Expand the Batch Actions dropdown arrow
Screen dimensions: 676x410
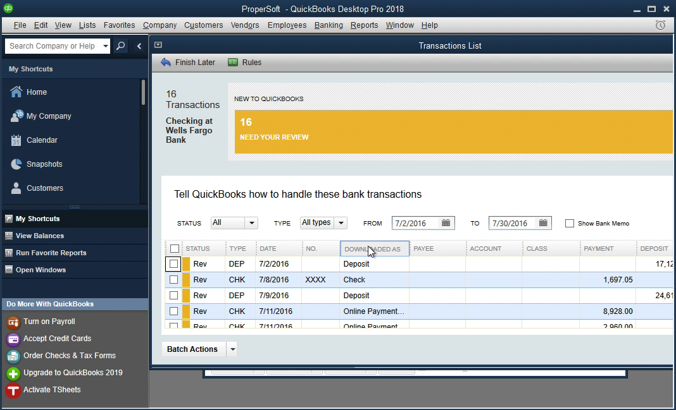(x=232, y=349)
